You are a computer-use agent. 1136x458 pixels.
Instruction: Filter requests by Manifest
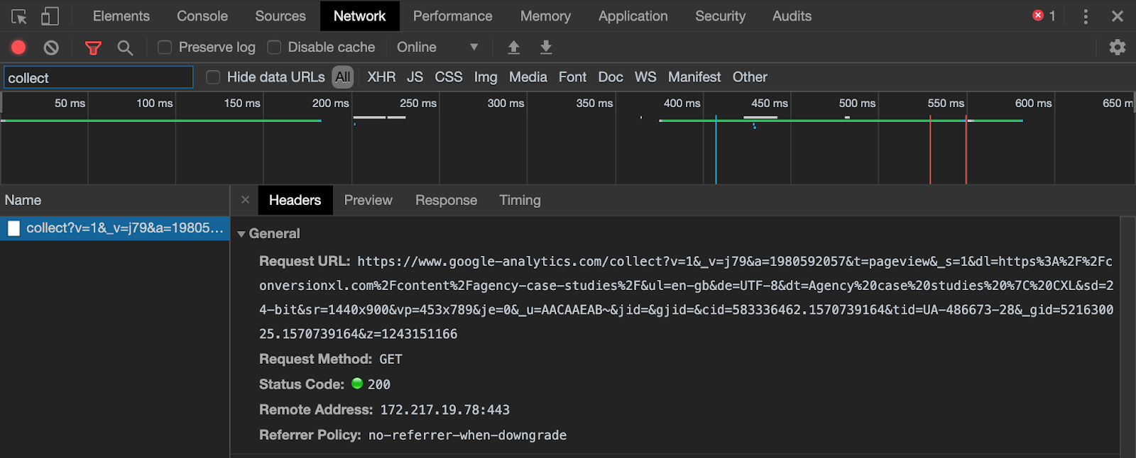[x=694, y=77]
